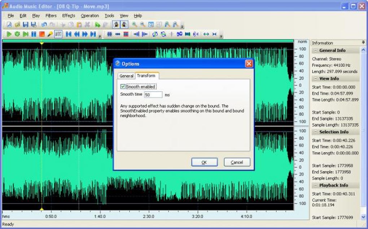
Task: Click the yellow cursor marker above waveform
Action: coord(41,43)
